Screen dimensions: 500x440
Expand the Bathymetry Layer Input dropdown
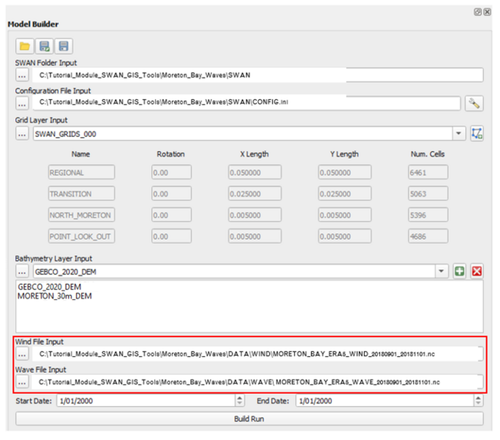(441, 271)
